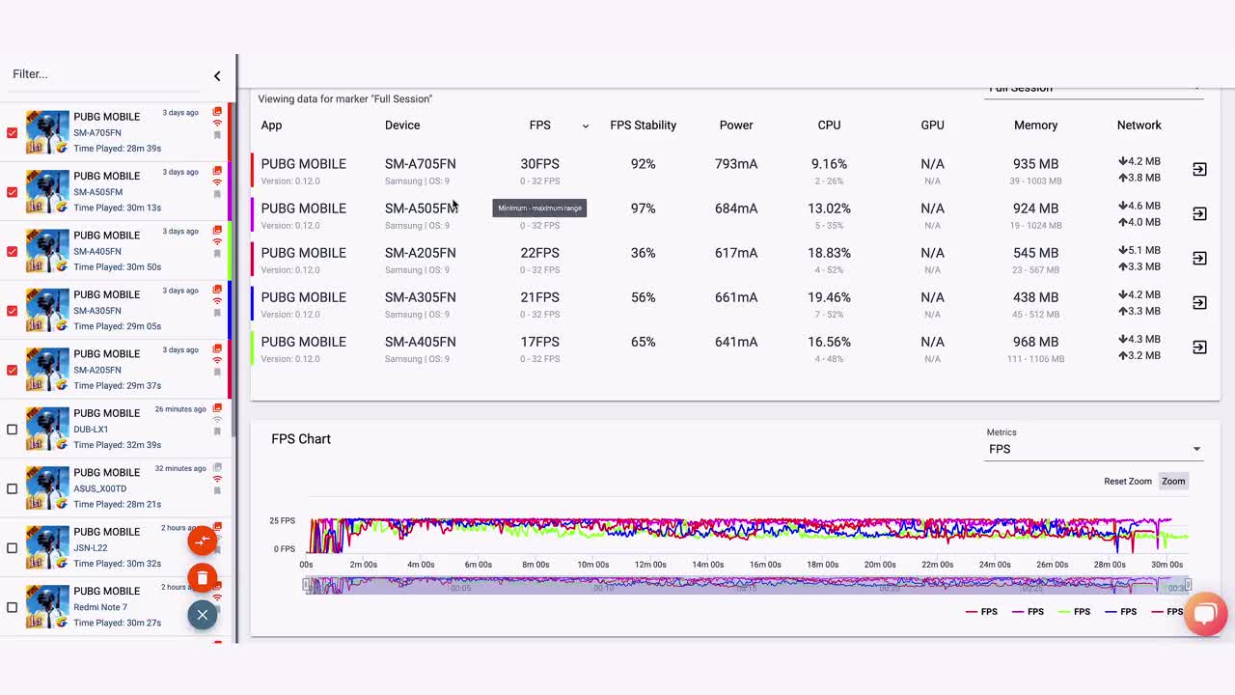Check the ASUS_X00TD session checkbox
The image size is (1235, 695).
click(12, 488)
